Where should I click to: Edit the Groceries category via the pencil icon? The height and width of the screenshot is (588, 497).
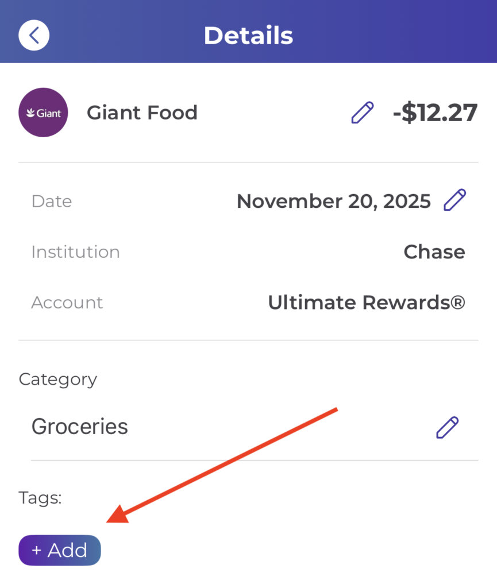pyautogui.click(x=447, y=427)
